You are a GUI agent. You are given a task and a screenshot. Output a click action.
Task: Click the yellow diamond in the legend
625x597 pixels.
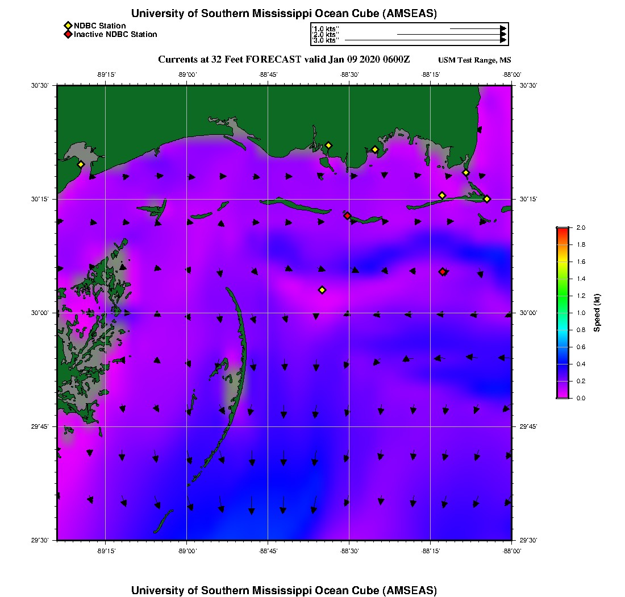[68, 26]
